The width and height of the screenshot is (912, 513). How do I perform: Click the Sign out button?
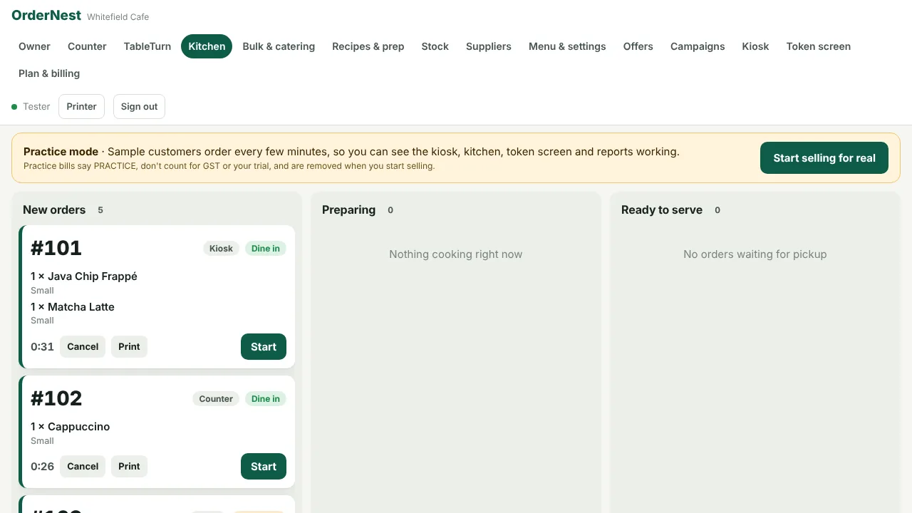[x=139, y=106]
